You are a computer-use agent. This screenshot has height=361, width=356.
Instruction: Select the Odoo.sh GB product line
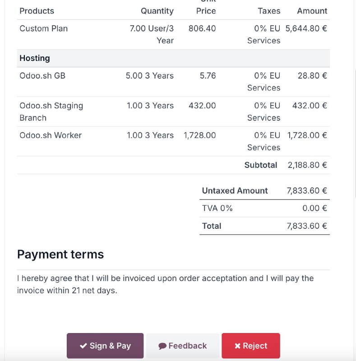pos(173,82)
